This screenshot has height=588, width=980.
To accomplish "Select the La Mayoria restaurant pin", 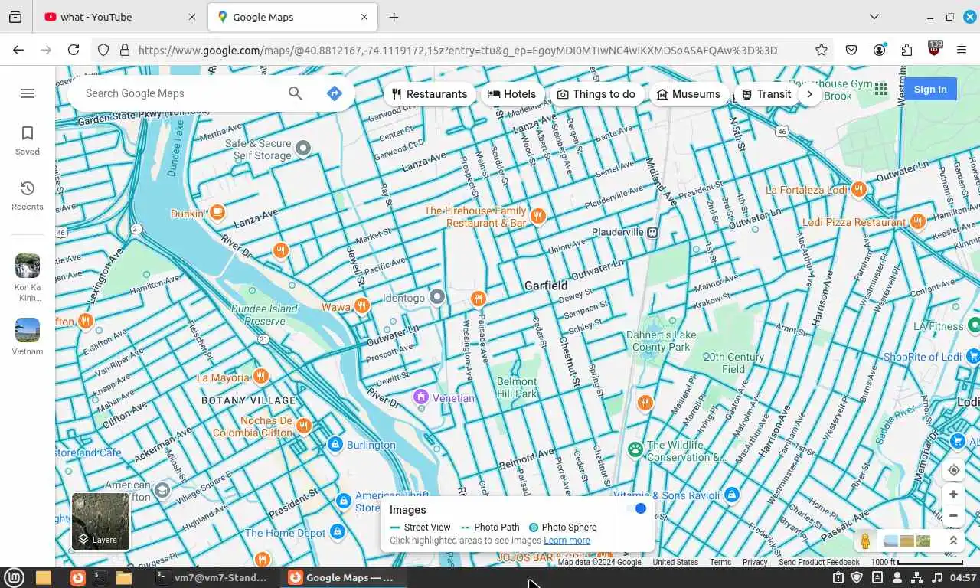I will tap(261, 376).
